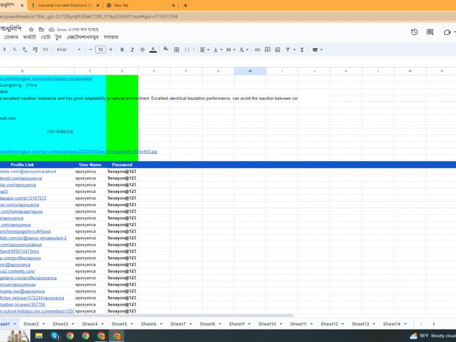
Task: Open the 123 number format menu
Action: (45, 49)
